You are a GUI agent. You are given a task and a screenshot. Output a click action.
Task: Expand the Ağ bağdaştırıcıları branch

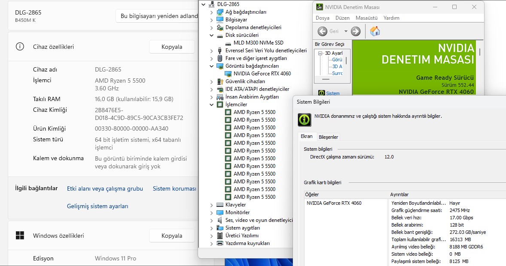tap(212, 12)
